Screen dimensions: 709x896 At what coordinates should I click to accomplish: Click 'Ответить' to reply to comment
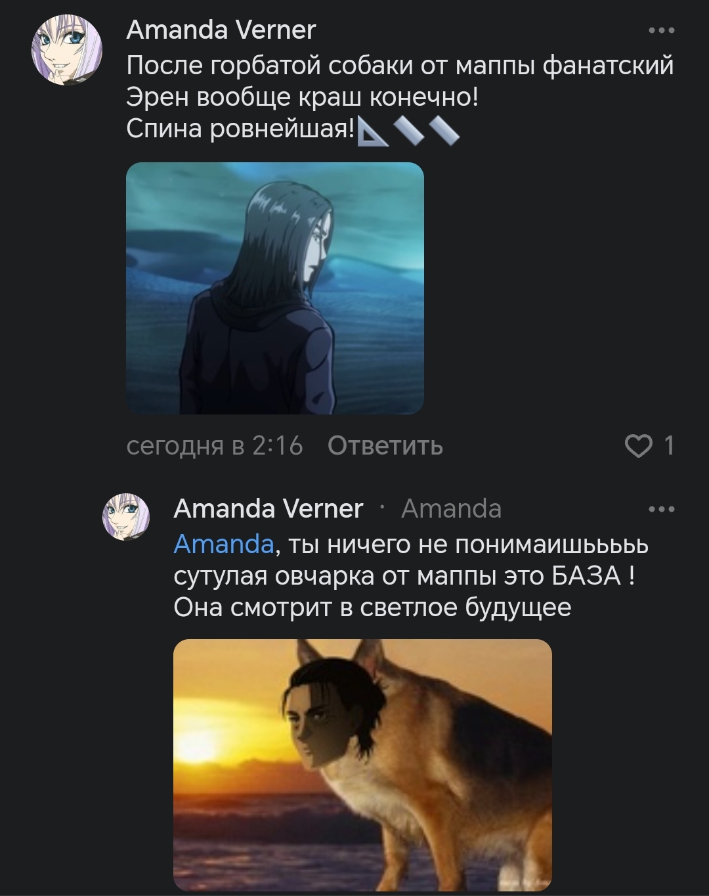pyautogui.click(x=385, y=445)
